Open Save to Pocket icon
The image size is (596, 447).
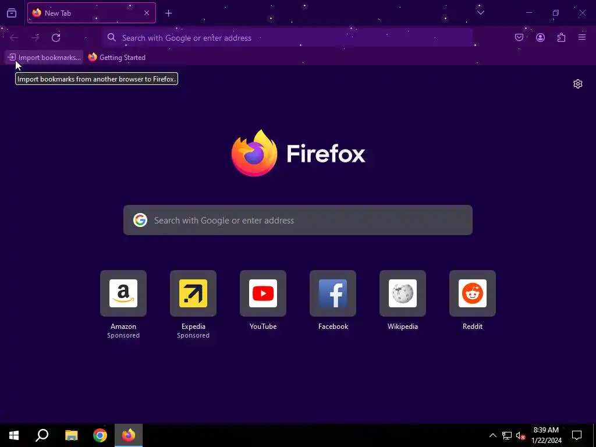coord(519,37)
